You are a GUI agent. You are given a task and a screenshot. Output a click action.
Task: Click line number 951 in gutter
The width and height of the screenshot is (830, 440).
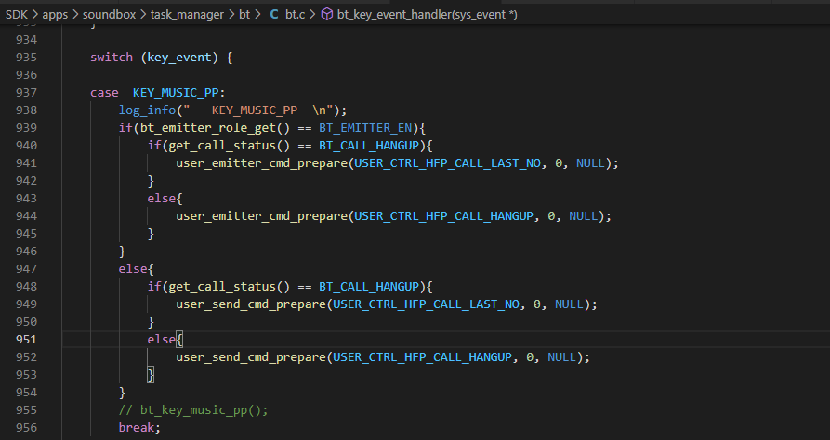[x=26, y=340]
